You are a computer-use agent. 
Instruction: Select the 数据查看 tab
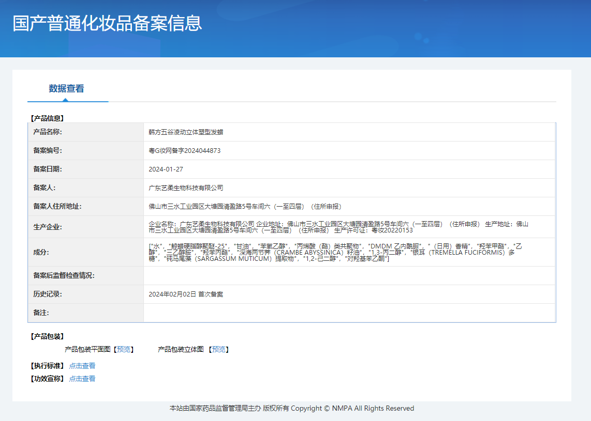[x=66, y=88]
